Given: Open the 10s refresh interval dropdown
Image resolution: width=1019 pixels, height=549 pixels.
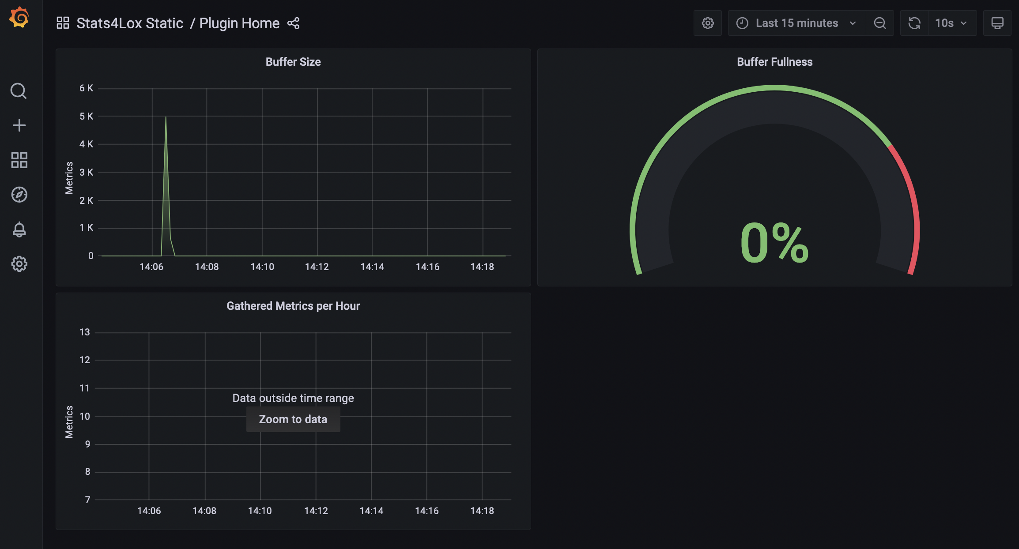Looking at the screenshot, I should pyautogui.click(x=951, y=23).
